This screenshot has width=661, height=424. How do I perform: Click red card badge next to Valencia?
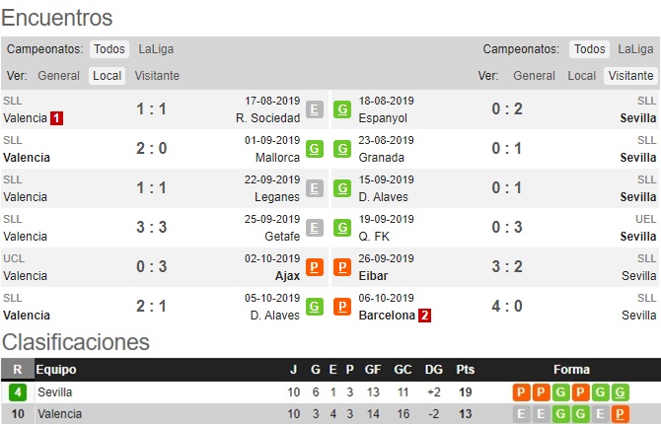[56, 118]
